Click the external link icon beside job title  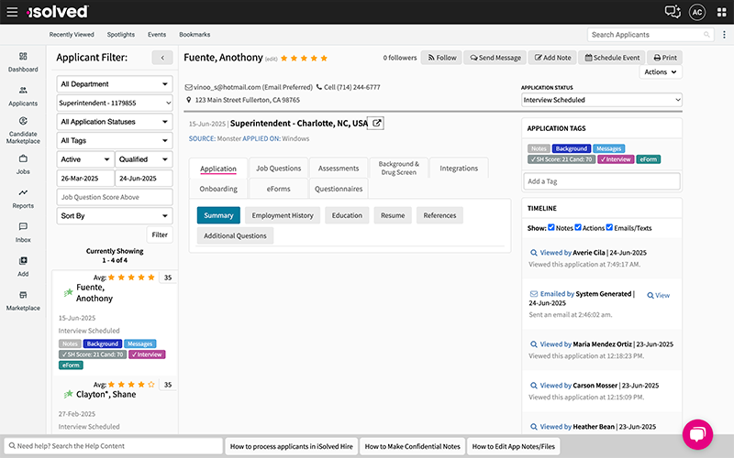pyautogui.click(x=376, y=123)
